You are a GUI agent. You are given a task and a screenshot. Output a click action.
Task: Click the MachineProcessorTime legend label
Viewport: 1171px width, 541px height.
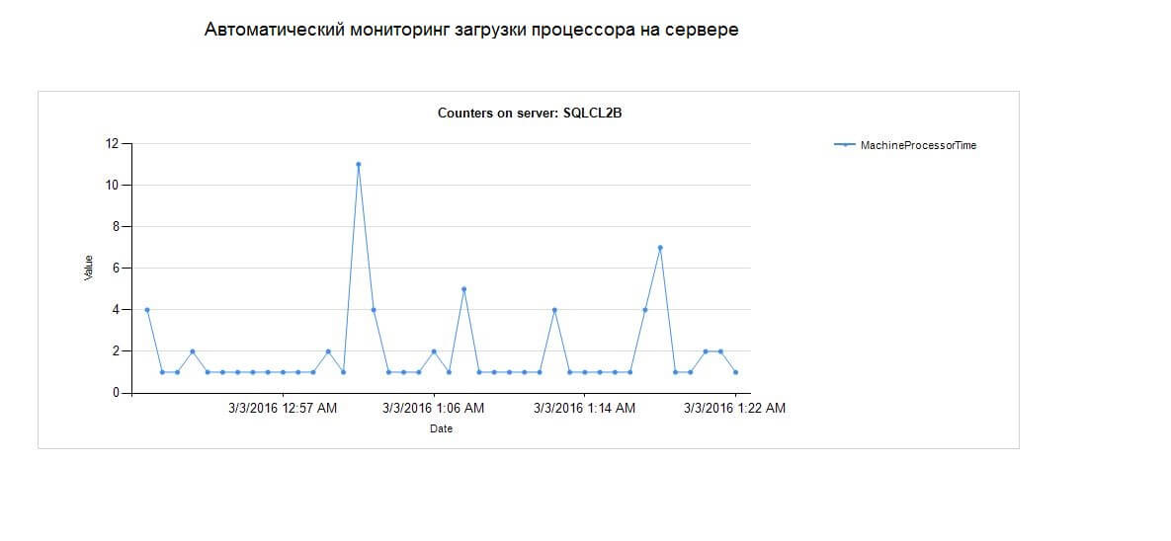918,145
